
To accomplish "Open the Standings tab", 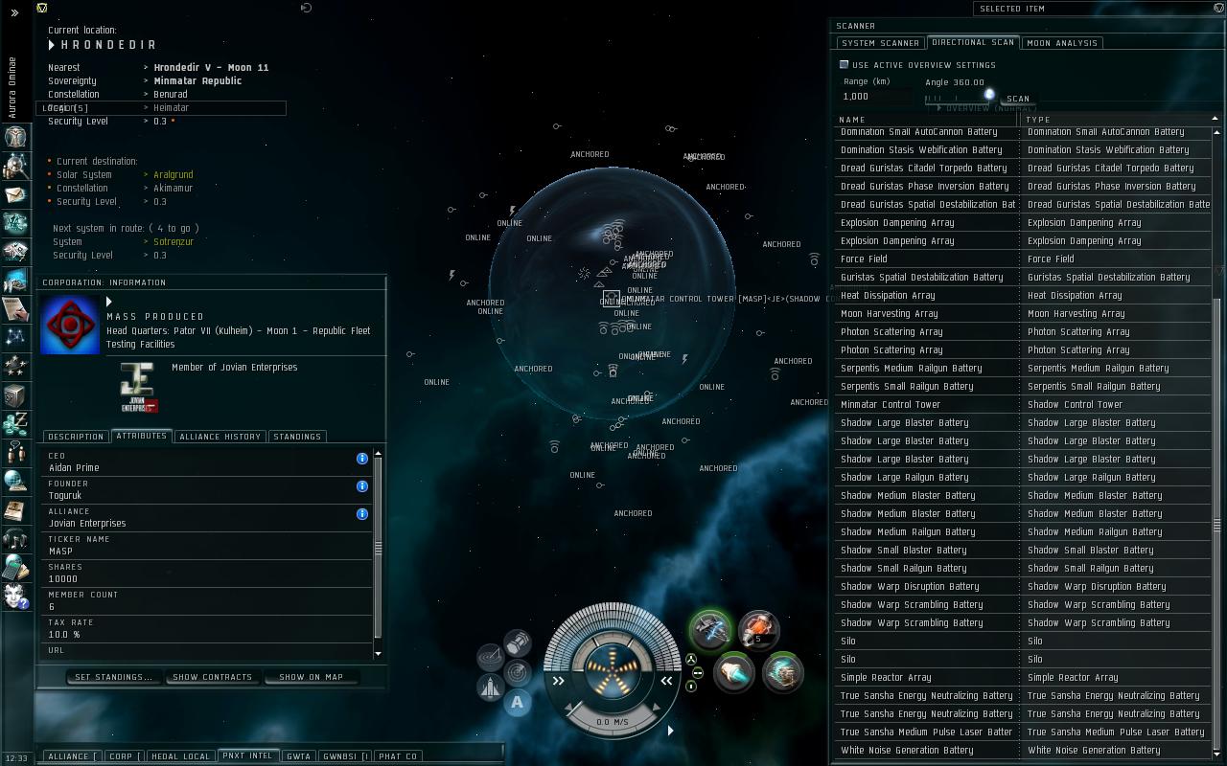I will (x=297, y=437).
